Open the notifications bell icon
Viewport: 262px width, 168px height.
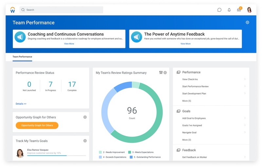229,10
